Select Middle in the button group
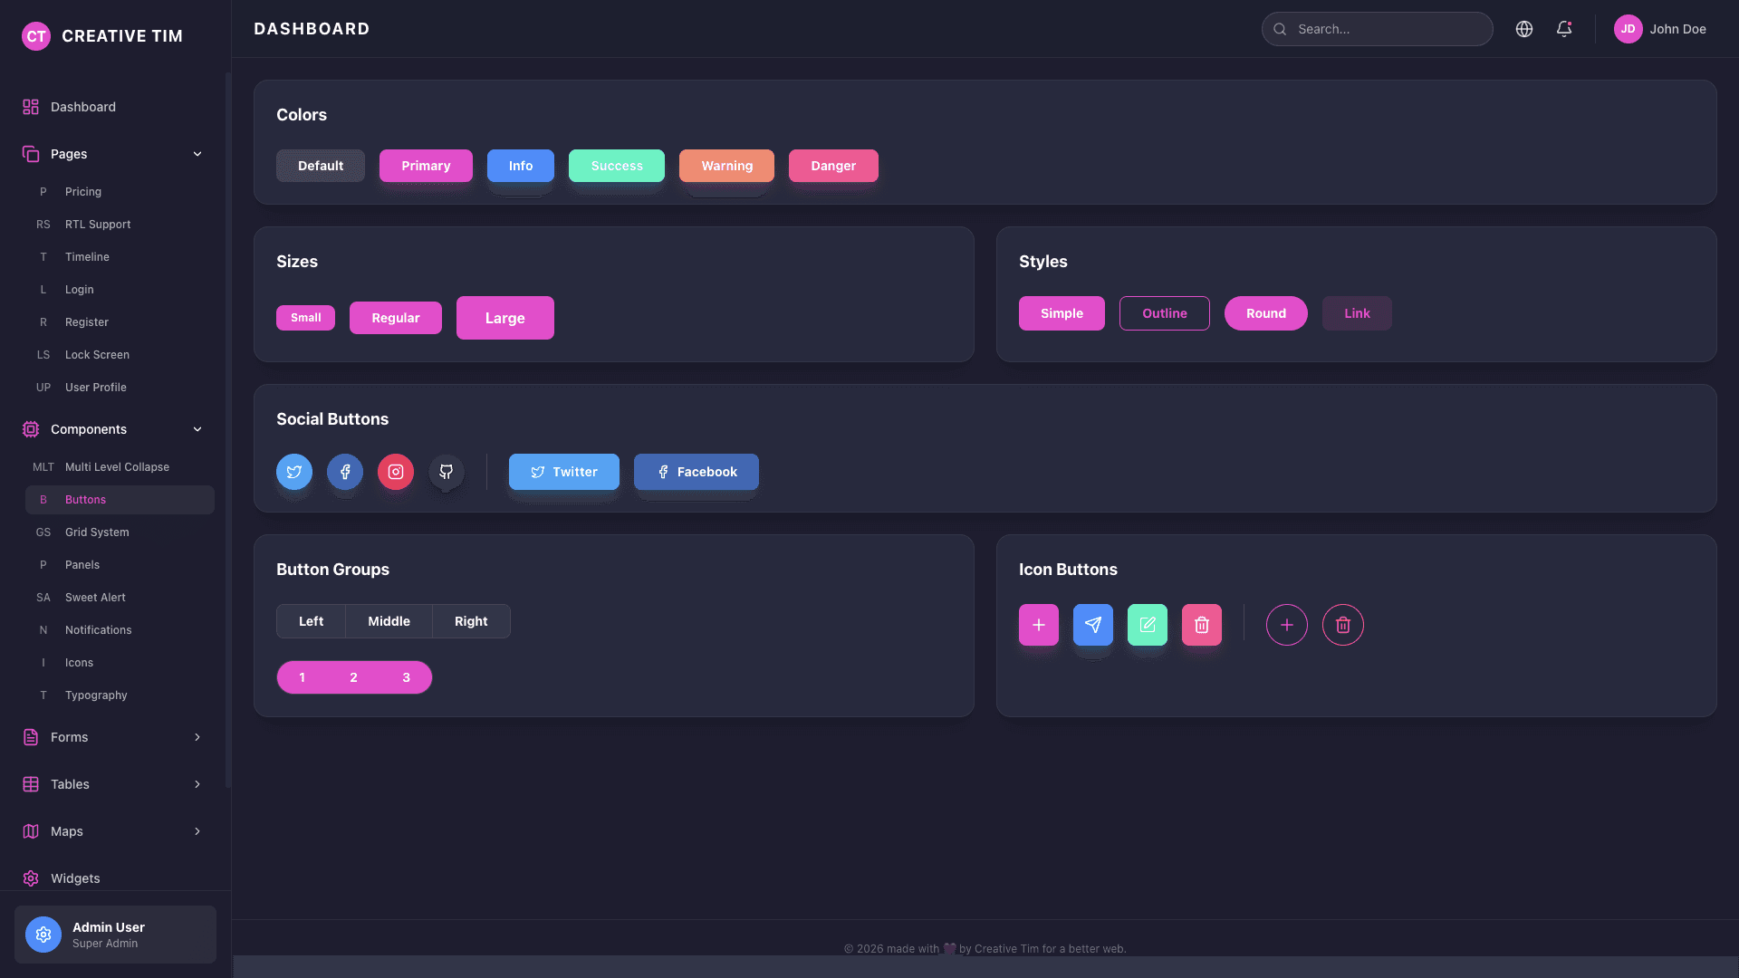1739x978 pixels. [389, 621]
